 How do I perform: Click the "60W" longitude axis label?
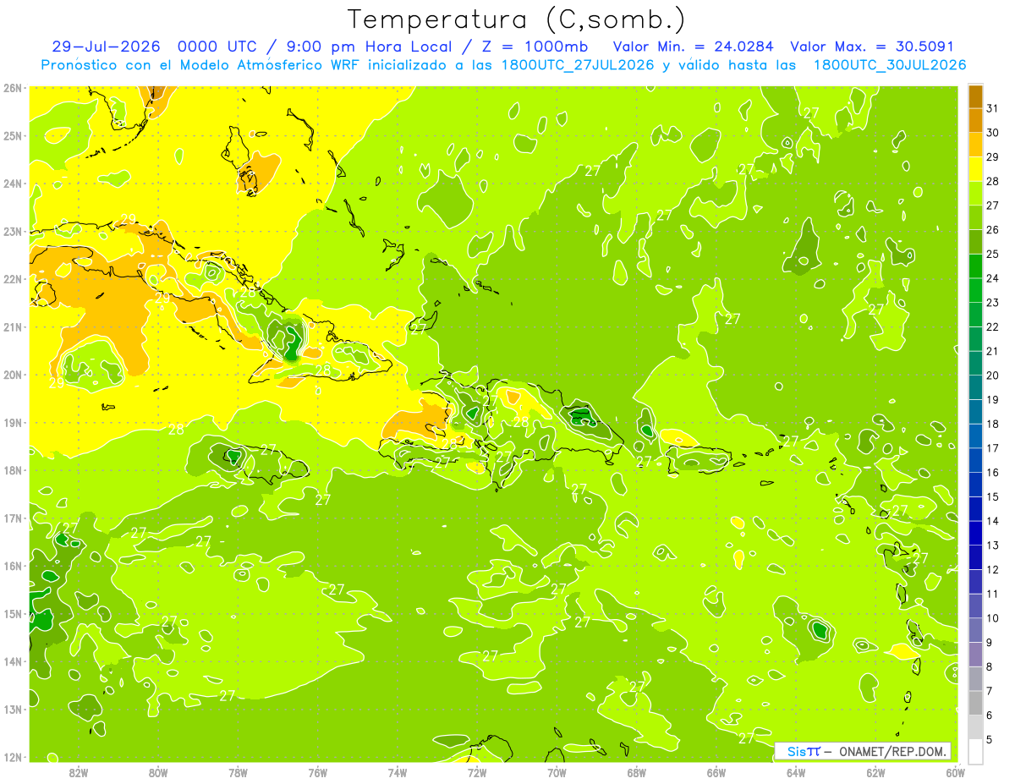(956, 772)
